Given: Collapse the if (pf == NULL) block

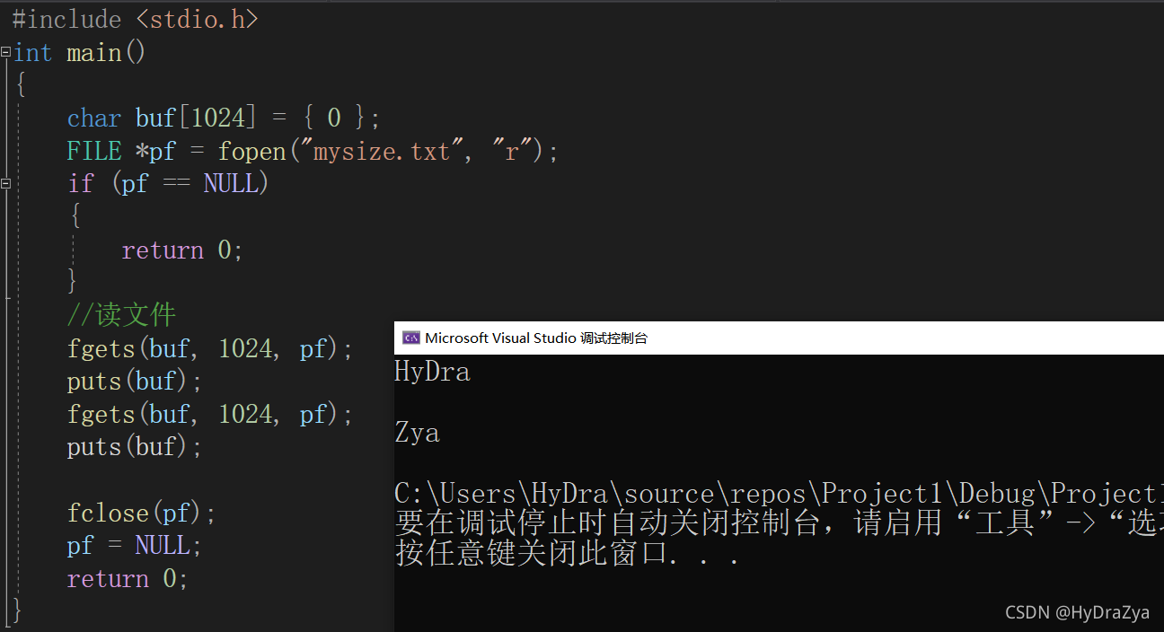Looking at the screenshot, I should (6, 183).
